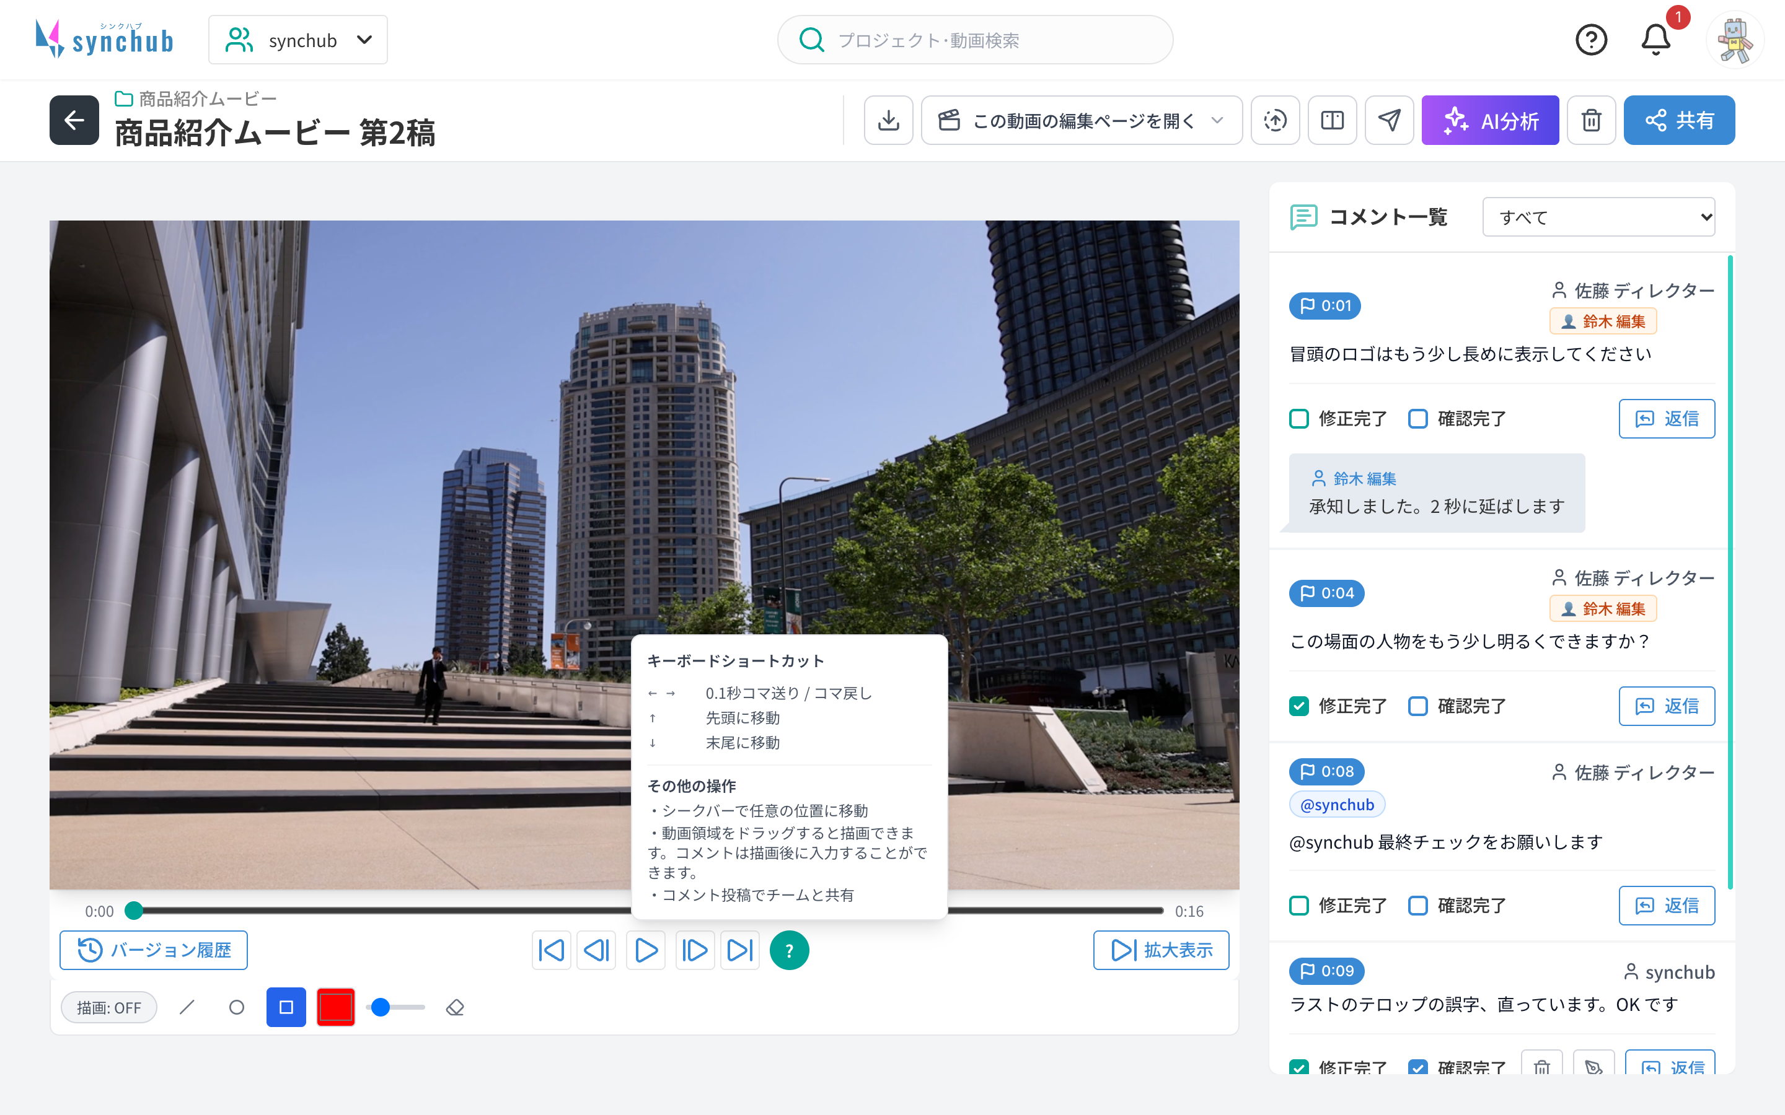Screen dimensions: 1785x1115
Task: Open the user avatar menu
Action: [1735, 40]
